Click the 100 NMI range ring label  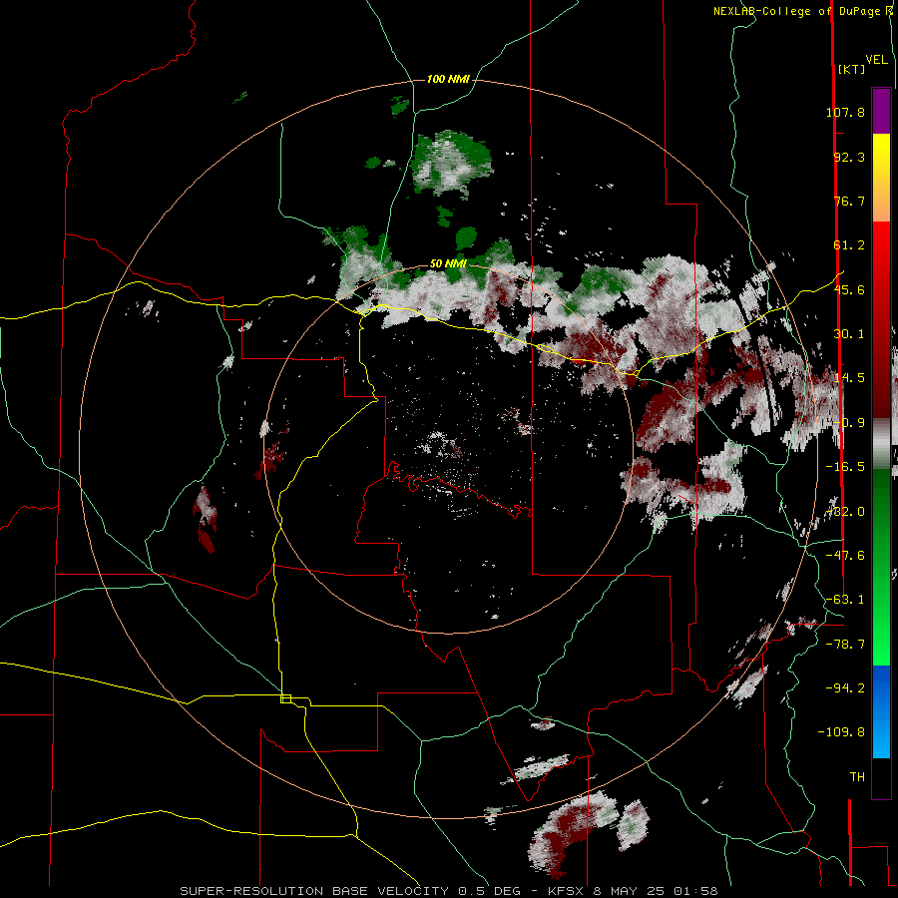click(x=448, y=79)
